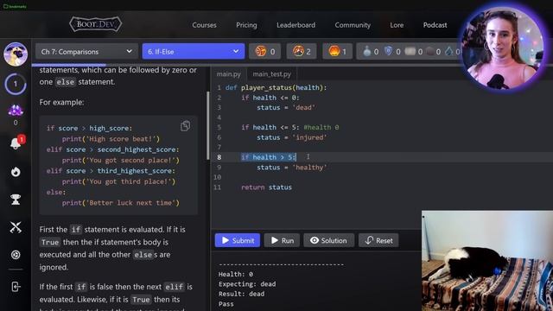Viewport: 553px width, 311px height.
Task: Switch to the main_test.py tab
Action: point(271,74)
